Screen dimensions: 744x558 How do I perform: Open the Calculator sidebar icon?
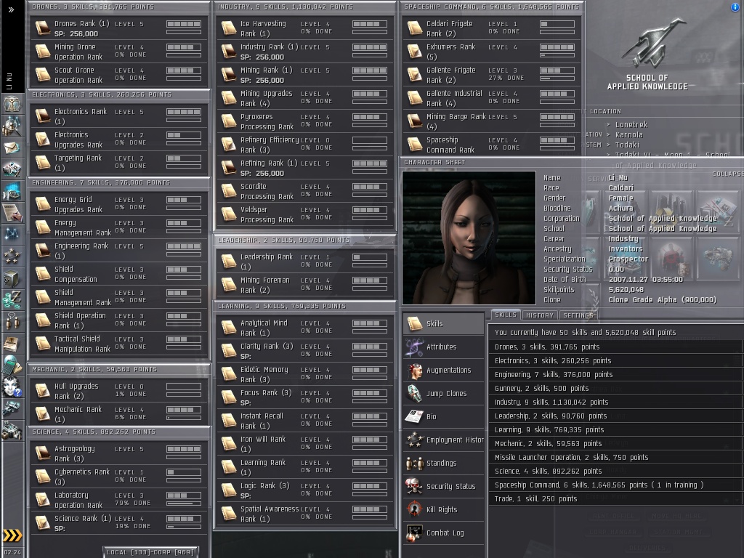click(12, 365)
